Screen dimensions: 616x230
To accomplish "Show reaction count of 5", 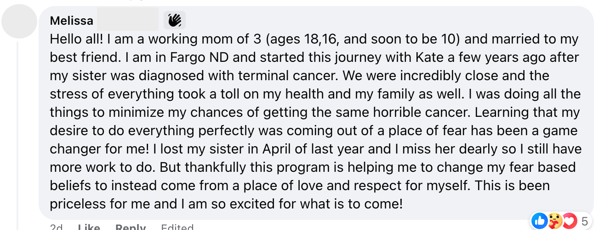I will coord(585,222).
